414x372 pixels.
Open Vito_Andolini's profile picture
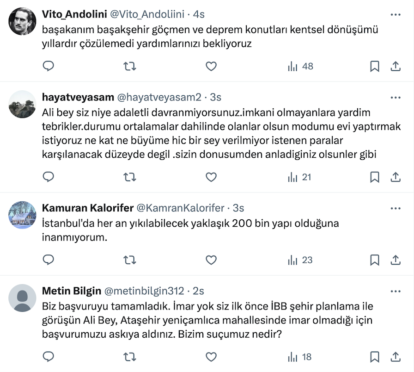pyautogui.click(x=23, y=21)
